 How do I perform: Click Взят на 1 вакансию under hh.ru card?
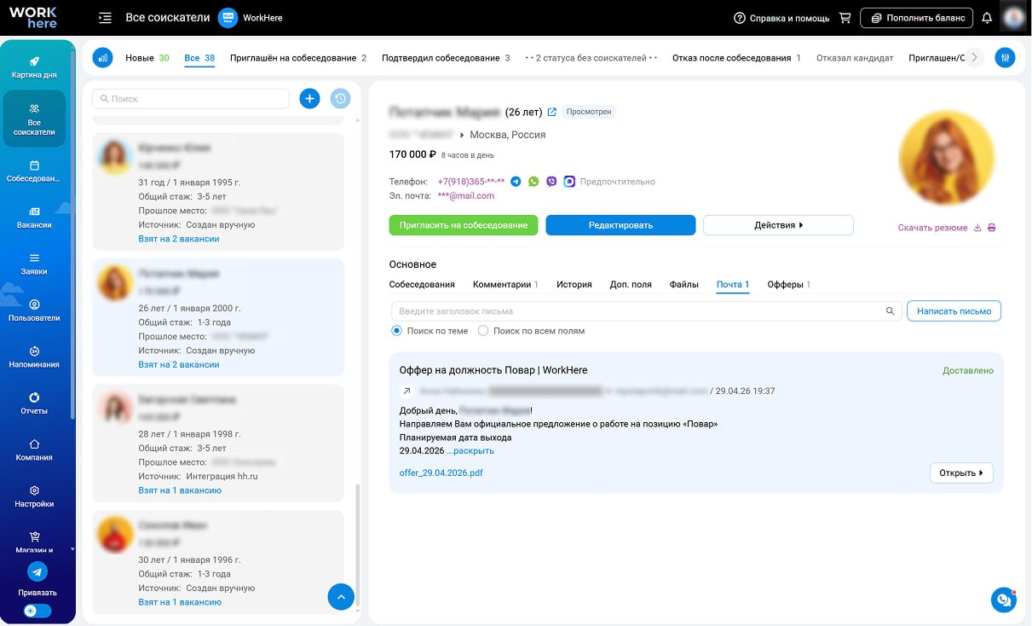[x=180, y=490]
